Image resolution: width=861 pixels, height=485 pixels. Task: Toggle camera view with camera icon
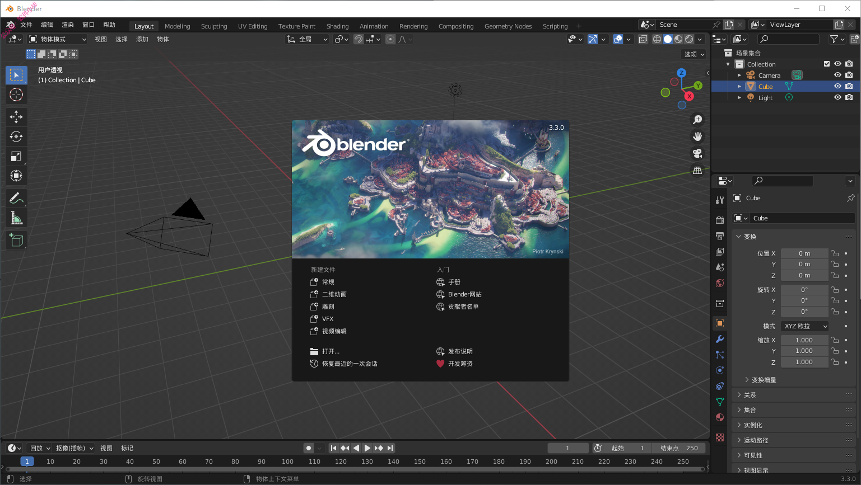click(697, 153)
